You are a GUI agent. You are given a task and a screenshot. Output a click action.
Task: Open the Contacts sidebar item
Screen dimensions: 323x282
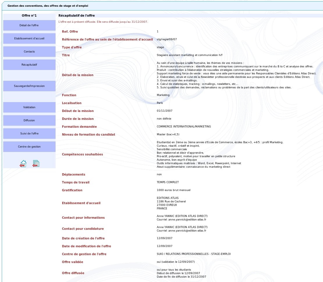tap(29, 52)
